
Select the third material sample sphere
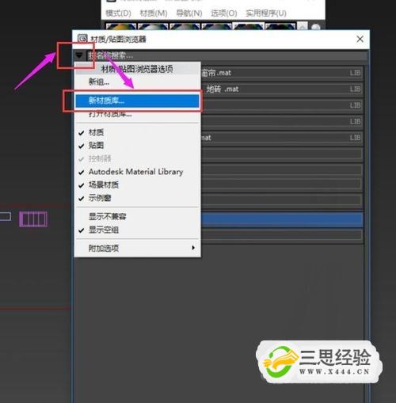point(185,26)
